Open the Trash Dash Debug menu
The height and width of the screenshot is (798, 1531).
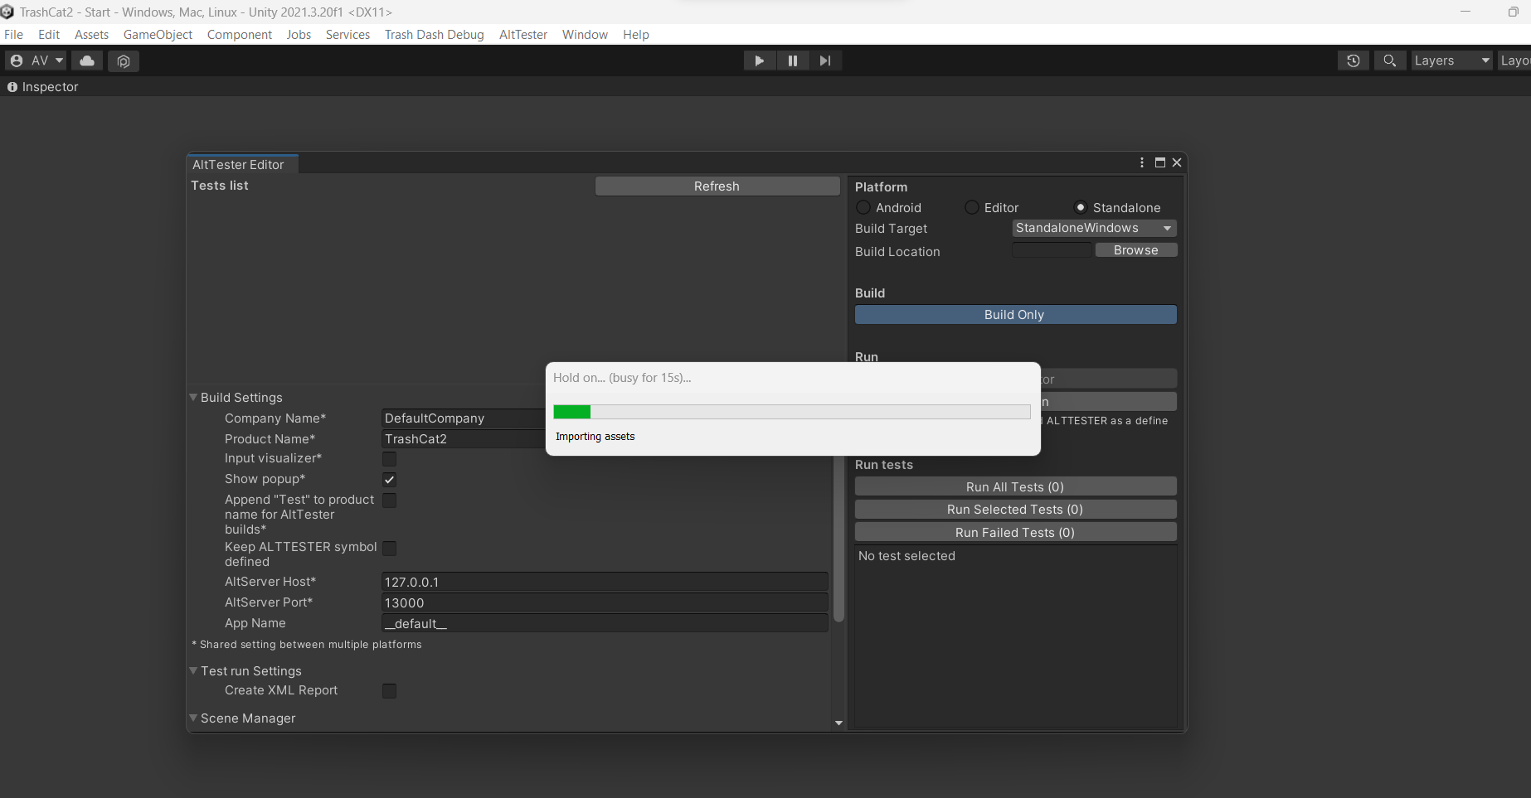tap(434, 34)
